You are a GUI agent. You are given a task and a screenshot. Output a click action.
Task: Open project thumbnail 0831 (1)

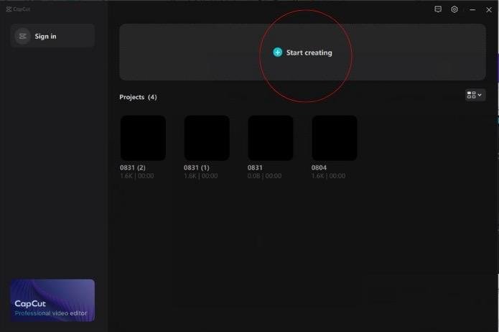207,138
